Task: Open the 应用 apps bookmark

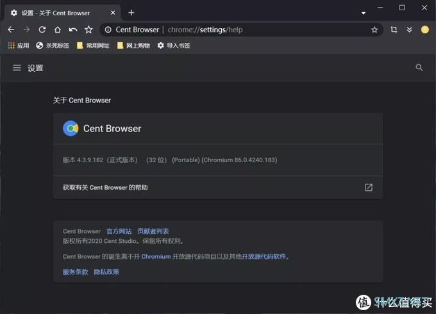Action: [x=19, y=45]
